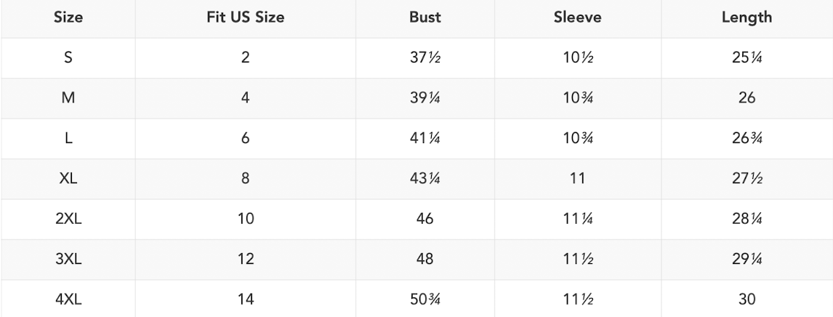Click the Fit US Size column header
833x317 pixels.
click(x=246, y=19)
